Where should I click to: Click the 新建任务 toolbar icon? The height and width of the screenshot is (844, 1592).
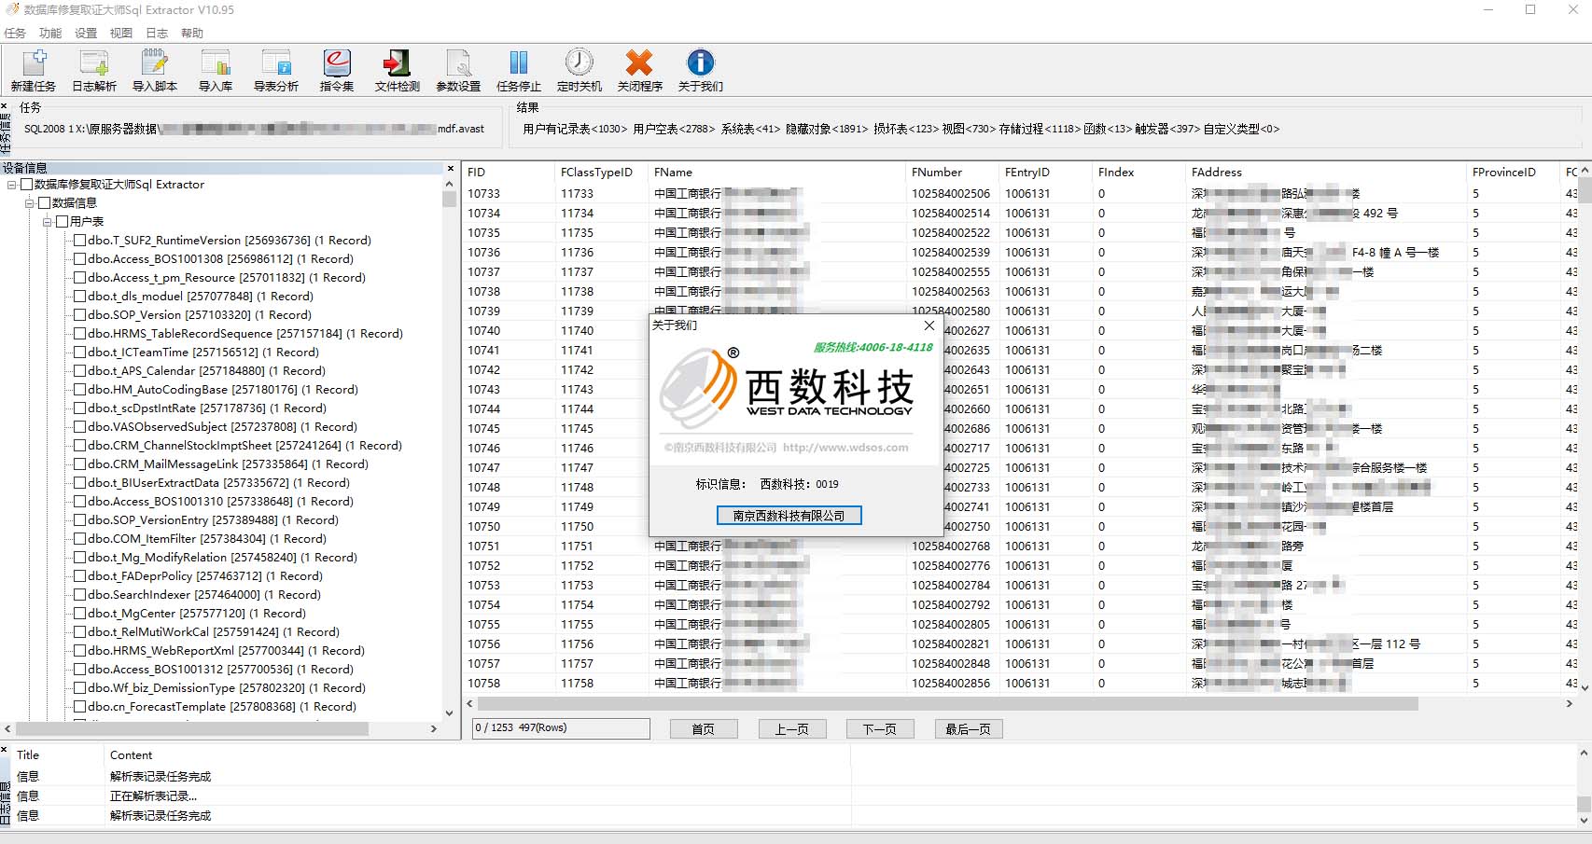(34, 71)
